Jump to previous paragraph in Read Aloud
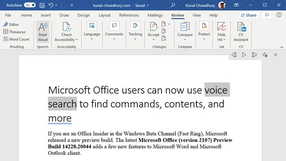 click(x=234, y=55)
